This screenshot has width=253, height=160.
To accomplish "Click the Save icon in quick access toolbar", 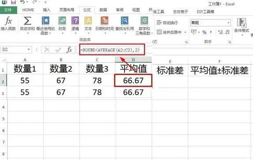I will tap(13, 2).
